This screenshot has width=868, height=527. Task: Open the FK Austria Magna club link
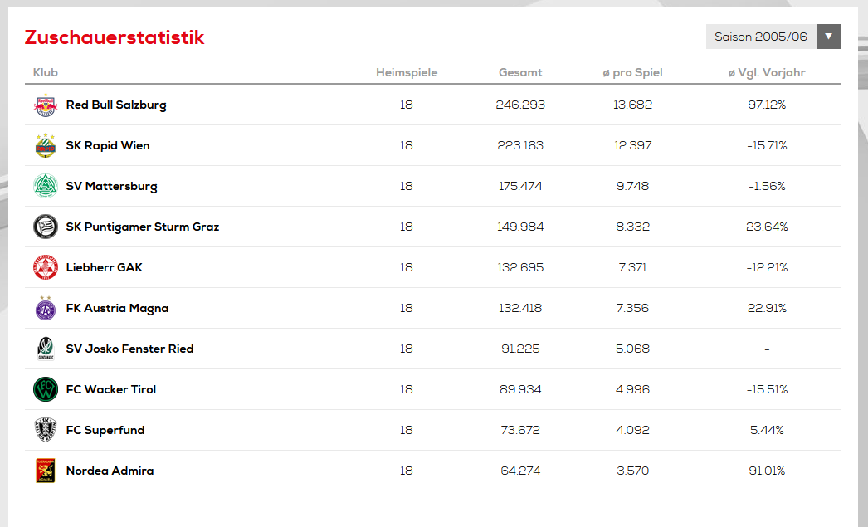(x=117, y=309)
